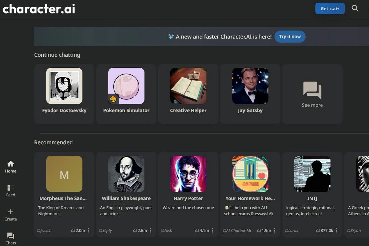The height and width of the screenshot is (246, 369).
Task: Open options menu on Your Homework Helper card
Action: click(274, 230)
